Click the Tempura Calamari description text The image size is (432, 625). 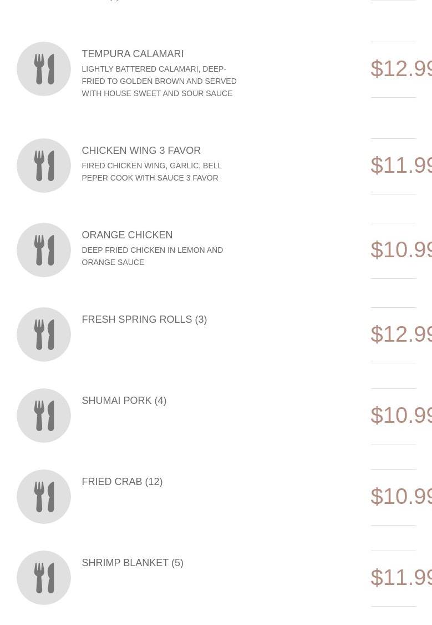159,81
